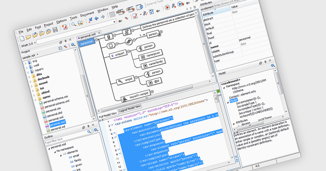Open the Outline settings gear menu
This screenshot has height=171, width=326.
pyautogui.click(x=96, y=130)
